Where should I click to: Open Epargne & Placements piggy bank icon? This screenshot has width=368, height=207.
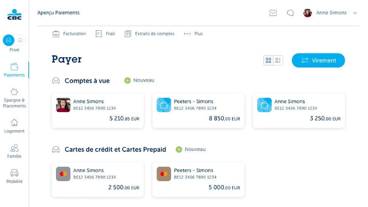(14, 92)
